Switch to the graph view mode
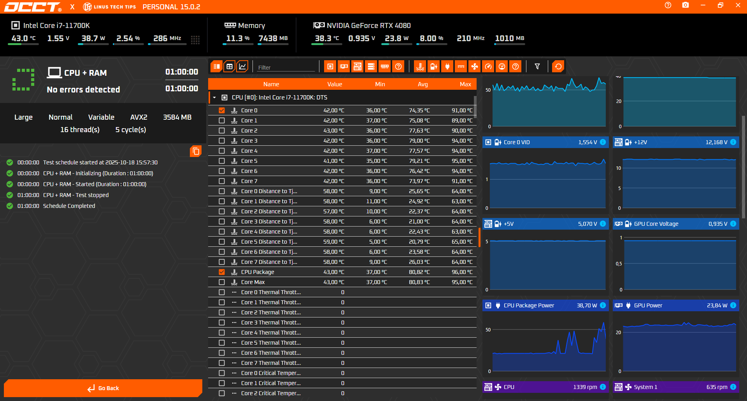This screenshot has width=747, height=401. pos(242,66)
